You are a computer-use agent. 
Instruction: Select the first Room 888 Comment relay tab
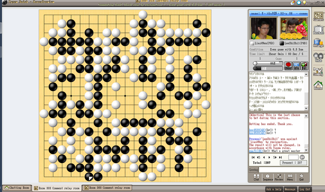point(56,188)
